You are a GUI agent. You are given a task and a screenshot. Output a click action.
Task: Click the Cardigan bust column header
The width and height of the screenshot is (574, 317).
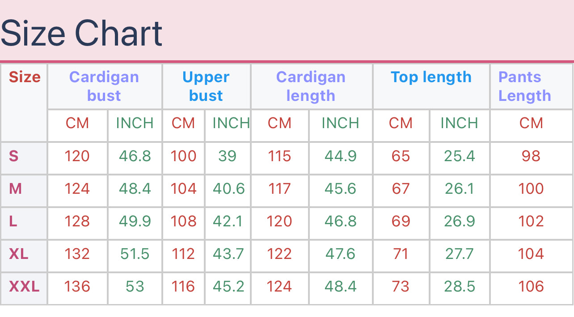click(104, 86)
